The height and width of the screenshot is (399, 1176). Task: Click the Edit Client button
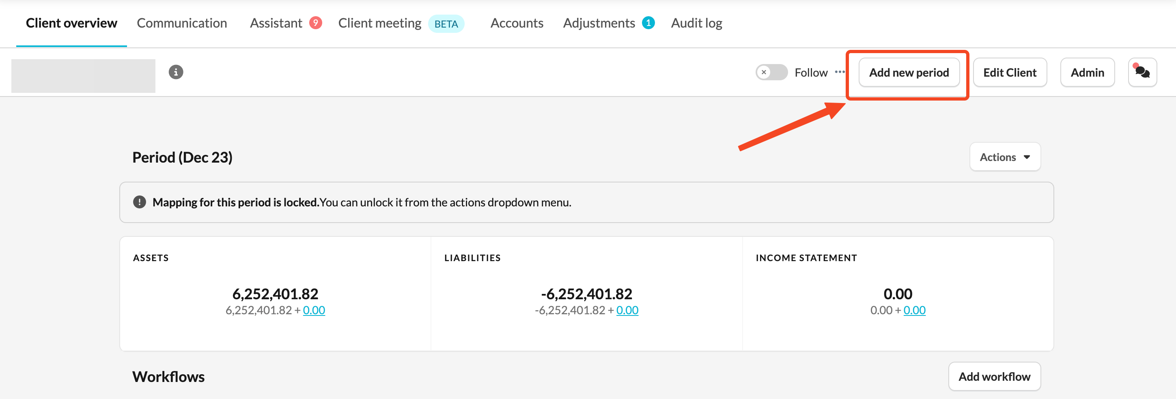[1009, 72]
